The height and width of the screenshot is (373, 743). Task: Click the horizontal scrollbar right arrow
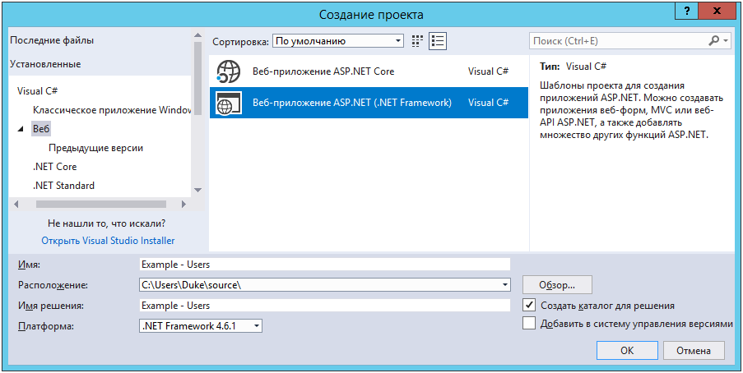coord(184,204)
